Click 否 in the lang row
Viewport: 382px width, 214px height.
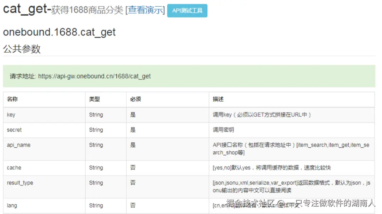(x=133, y=205)
